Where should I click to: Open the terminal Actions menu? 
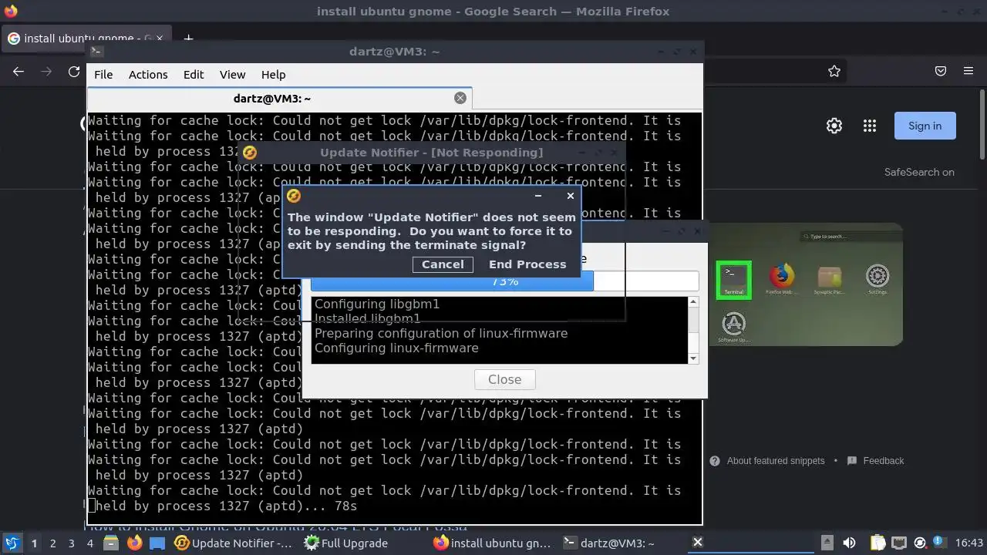click(148, 75)
